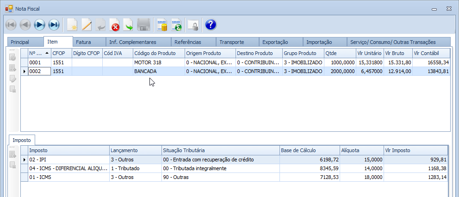The image size is (459, 197).
Task: Click the edit pencil icon
Action: coord(87,25)
